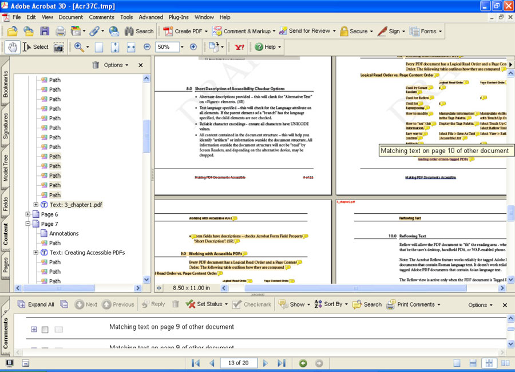Switch to Pages side tab
Screen dimensions: 515x372
click(5, 265)
